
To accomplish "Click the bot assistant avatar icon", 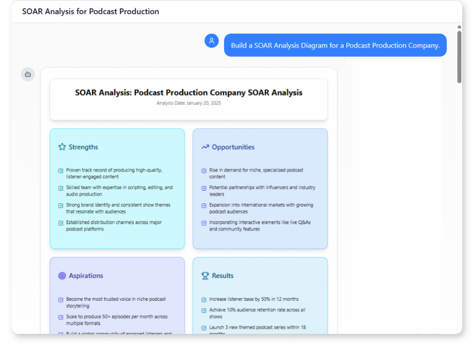I will [x=28, y=74].
